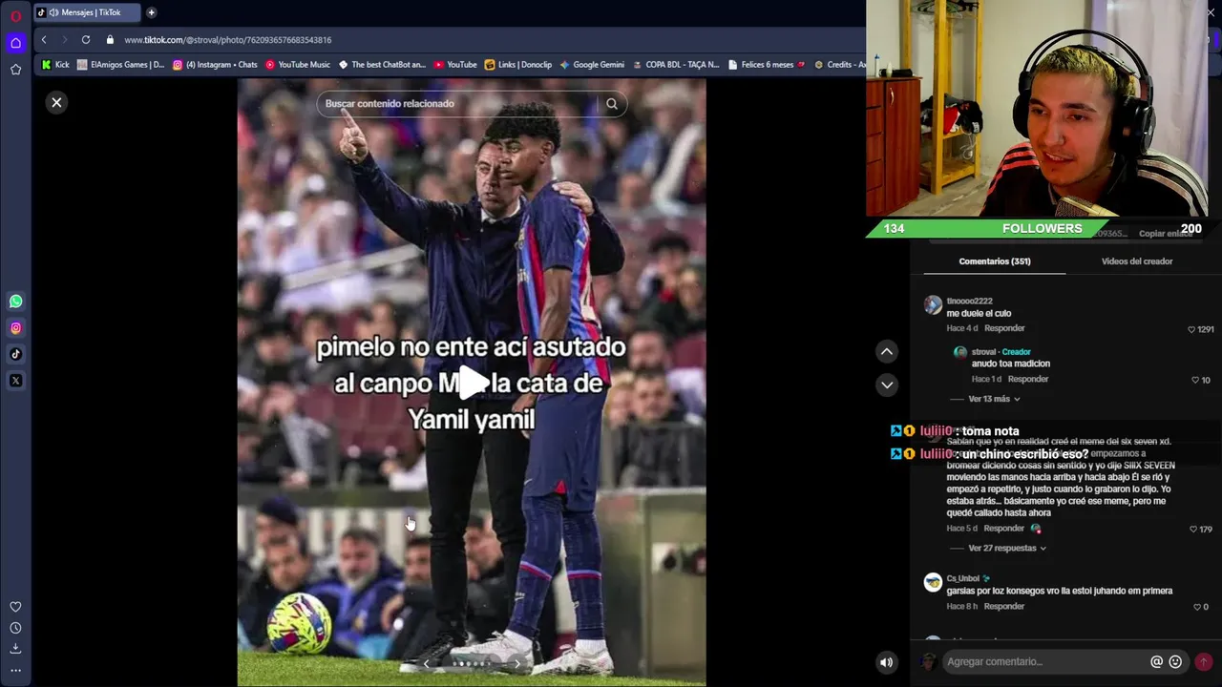Image resolution: width=1222 pixels, height=687 pixels.
Task: Click Copiar enlace button
Action: 1165,234
